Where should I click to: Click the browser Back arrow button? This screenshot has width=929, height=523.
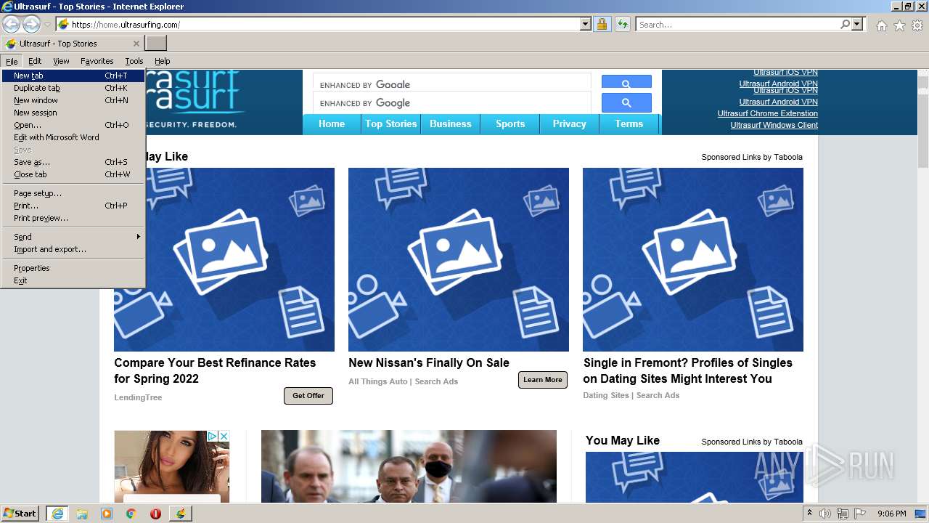click(x=12, y=25)
